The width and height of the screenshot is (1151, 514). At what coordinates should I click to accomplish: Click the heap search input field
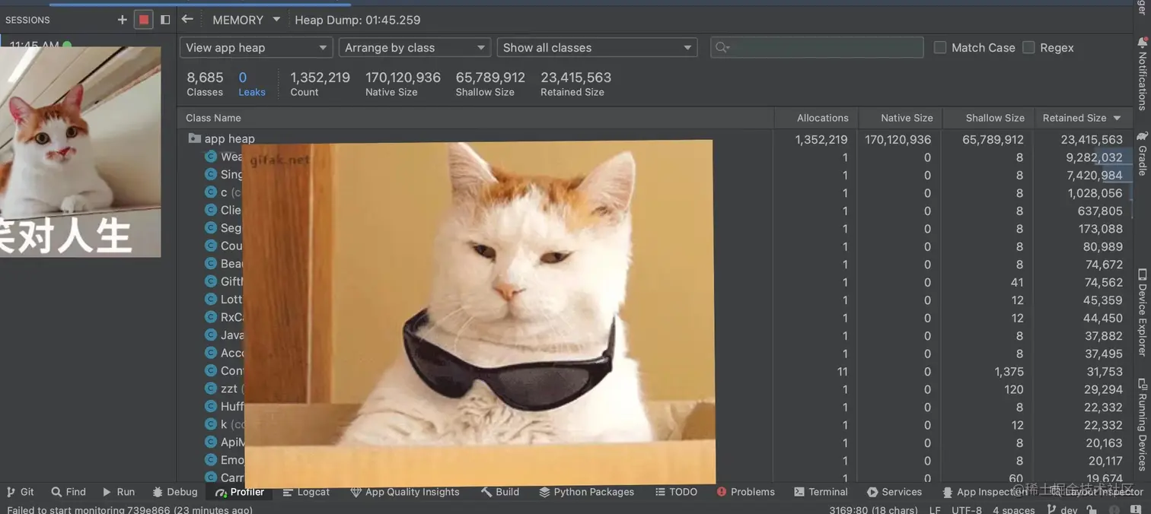(817, 47)
